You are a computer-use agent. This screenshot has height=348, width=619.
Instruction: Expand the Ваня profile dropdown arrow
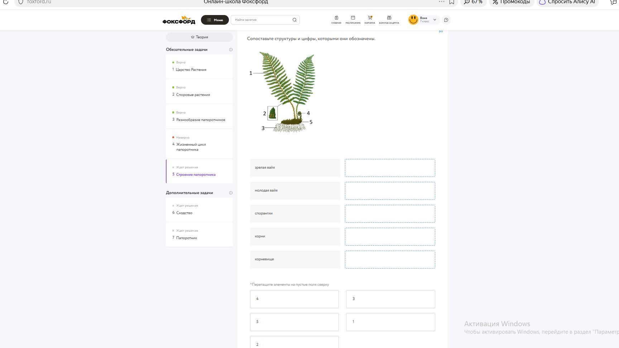[435, 20]
